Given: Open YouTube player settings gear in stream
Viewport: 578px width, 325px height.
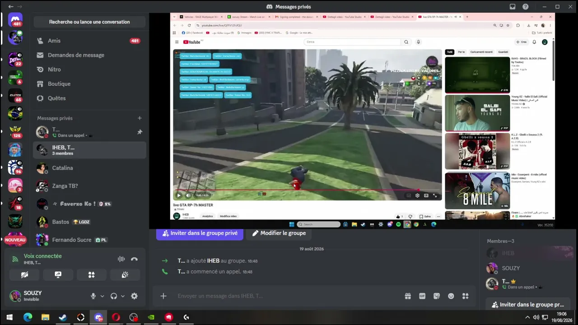Looking at the screenshot, I should [x=417, y=195].
